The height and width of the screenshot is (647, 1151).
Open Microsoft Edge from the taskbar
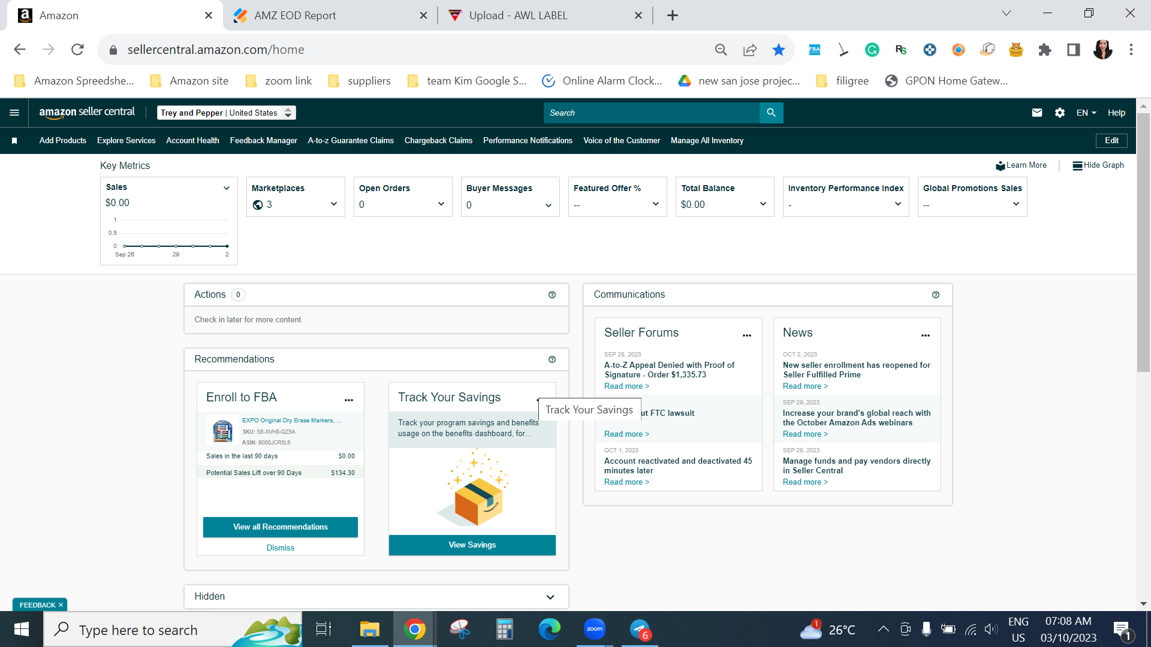[x=550, y=629]
